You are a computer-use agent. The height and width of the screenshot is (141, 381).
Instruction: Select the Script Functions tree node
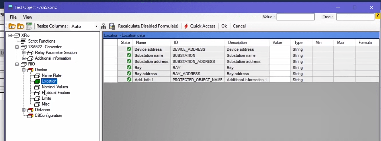click(x=42, y=41)
